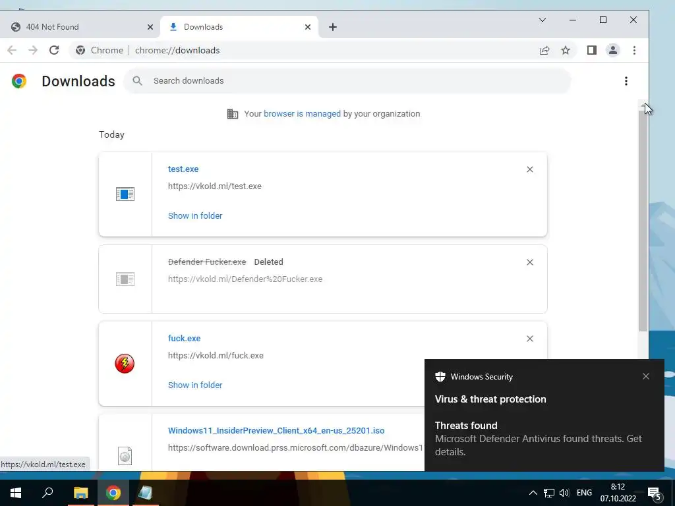
Task: Go forward using the forward arrow
Action: 33,50
